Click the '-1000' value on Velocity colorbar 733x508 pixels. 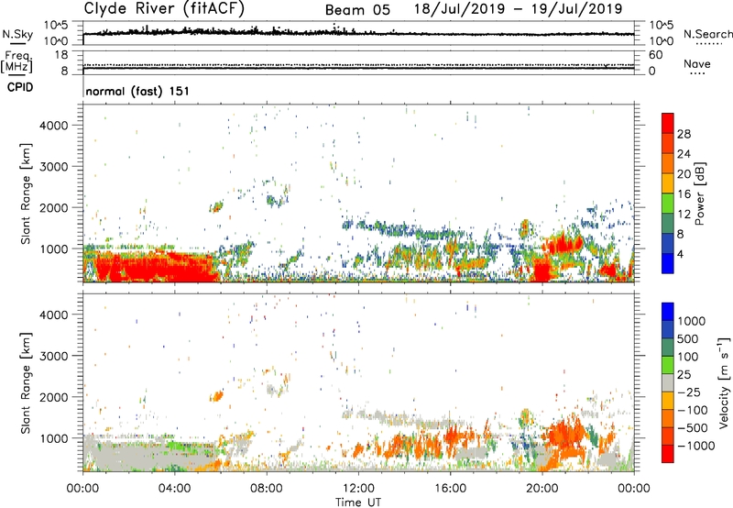(696, 446)
